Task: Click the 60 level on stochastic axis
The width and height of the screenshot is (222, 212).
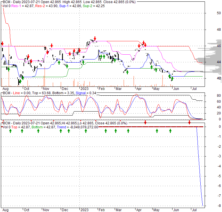Action: click(x=219, y=102)
